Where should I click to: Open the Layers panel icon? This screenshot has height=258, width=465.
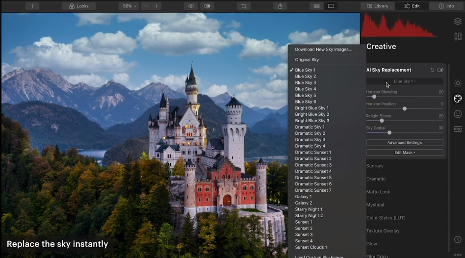pyautogui.click(x=458, y=22)
